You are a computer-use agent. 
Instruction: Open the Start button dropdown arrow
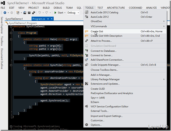coord(65,13)
